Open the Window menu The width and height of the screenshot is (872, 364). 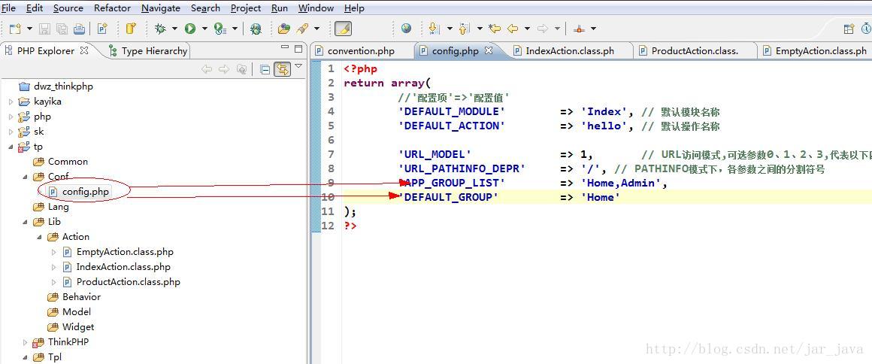[x=316, y=8]
